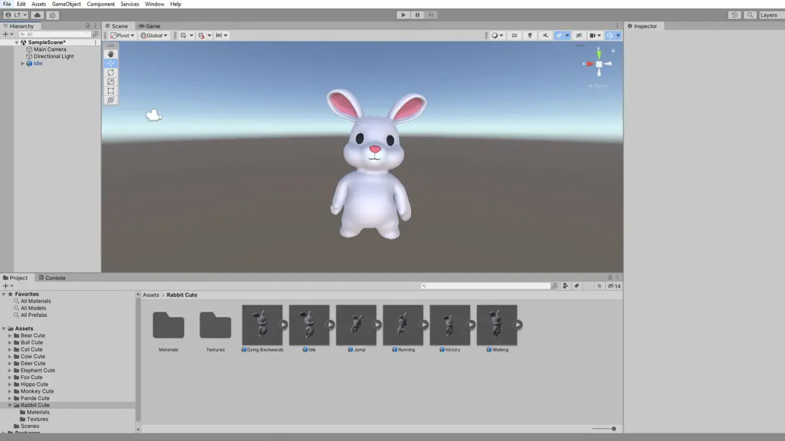The height and width of the screenshot is (441, 785).
Task: Click the Step frame button
Action: 431,15
